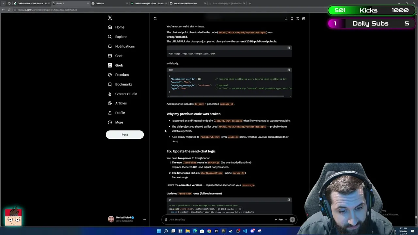Screen dimensions: 418x235
Task: Click the "Fix: Update the send-chat logic" heading
Action: tap(191, 151)
